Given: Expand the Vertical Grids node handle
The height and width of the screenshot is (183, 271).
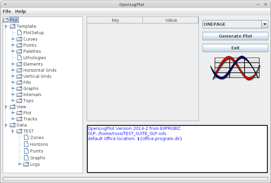Looking at the screenshot, I should (x=13, y=76).
